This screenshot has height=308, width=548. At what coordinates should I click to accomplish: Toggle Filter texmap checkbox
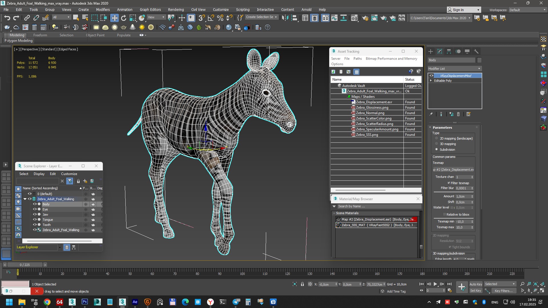point(449,183)
